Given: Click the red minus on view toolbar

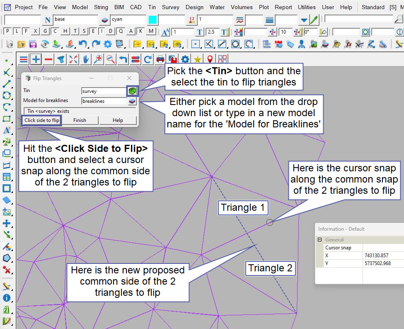Looking at the screenshot, I should 48,60.
